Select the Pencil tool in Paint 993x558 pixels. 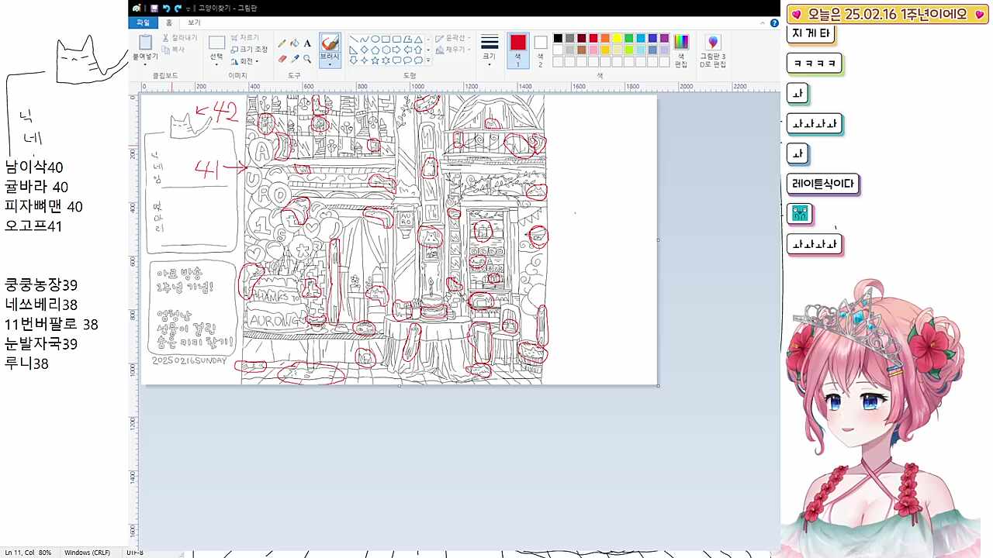coord(282,43)
